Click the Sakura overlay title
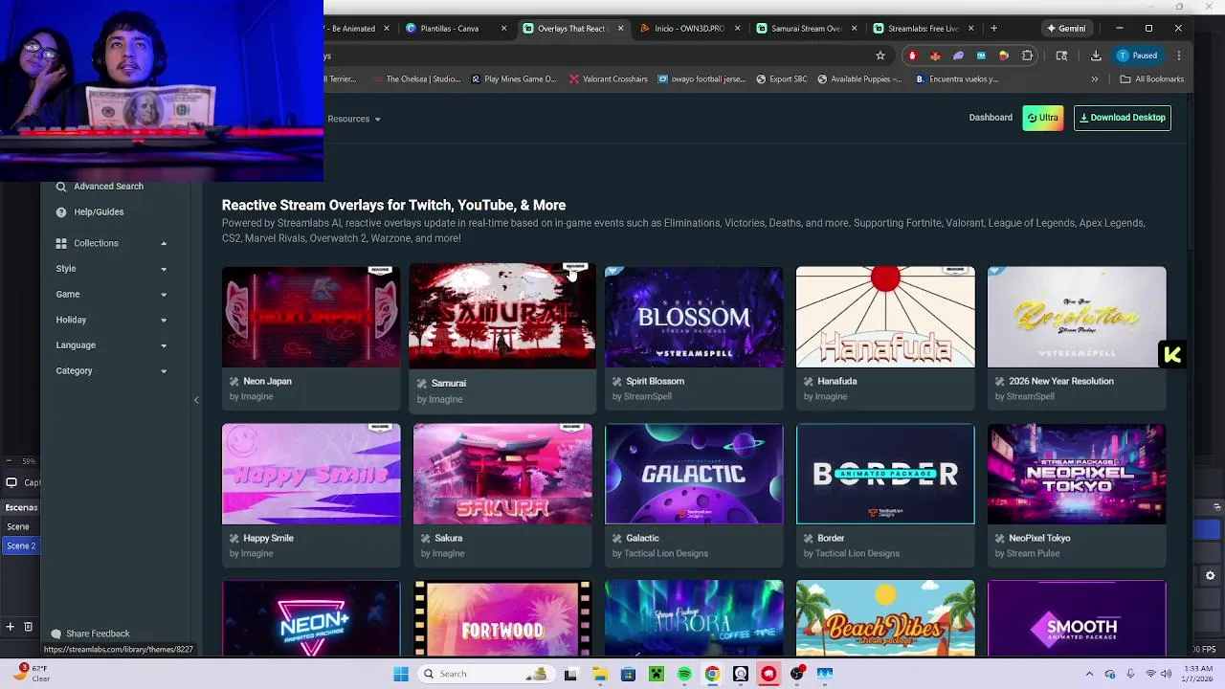Viewport: 1225px width, 689px height. [448, 538]
